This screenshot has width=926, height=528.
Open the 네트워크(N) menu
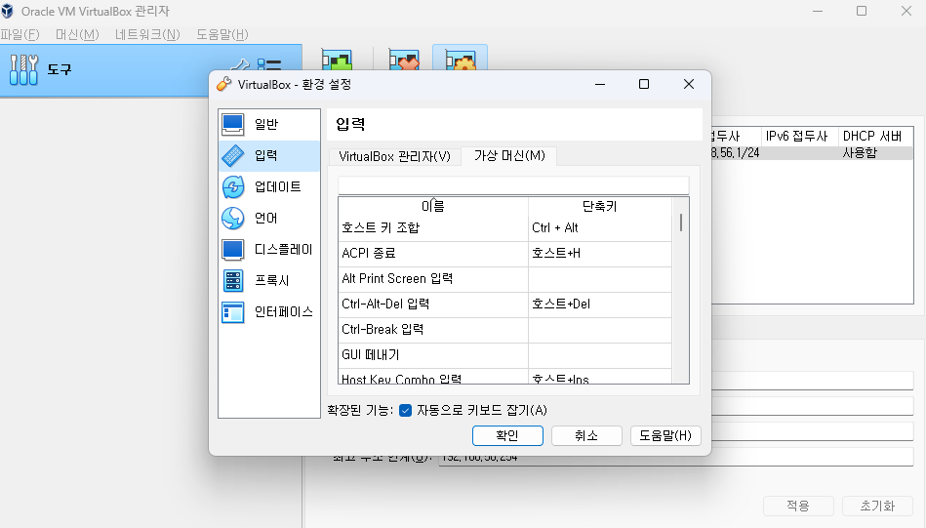coord(147,34)
